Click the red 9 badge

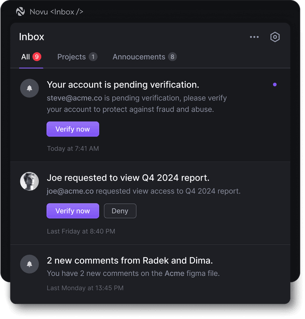(37, 57)
